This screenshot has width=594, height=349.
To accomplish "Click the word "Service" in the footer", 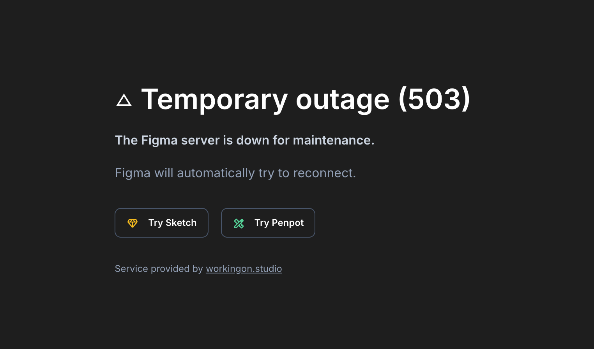I will click(x=131, y=269).
